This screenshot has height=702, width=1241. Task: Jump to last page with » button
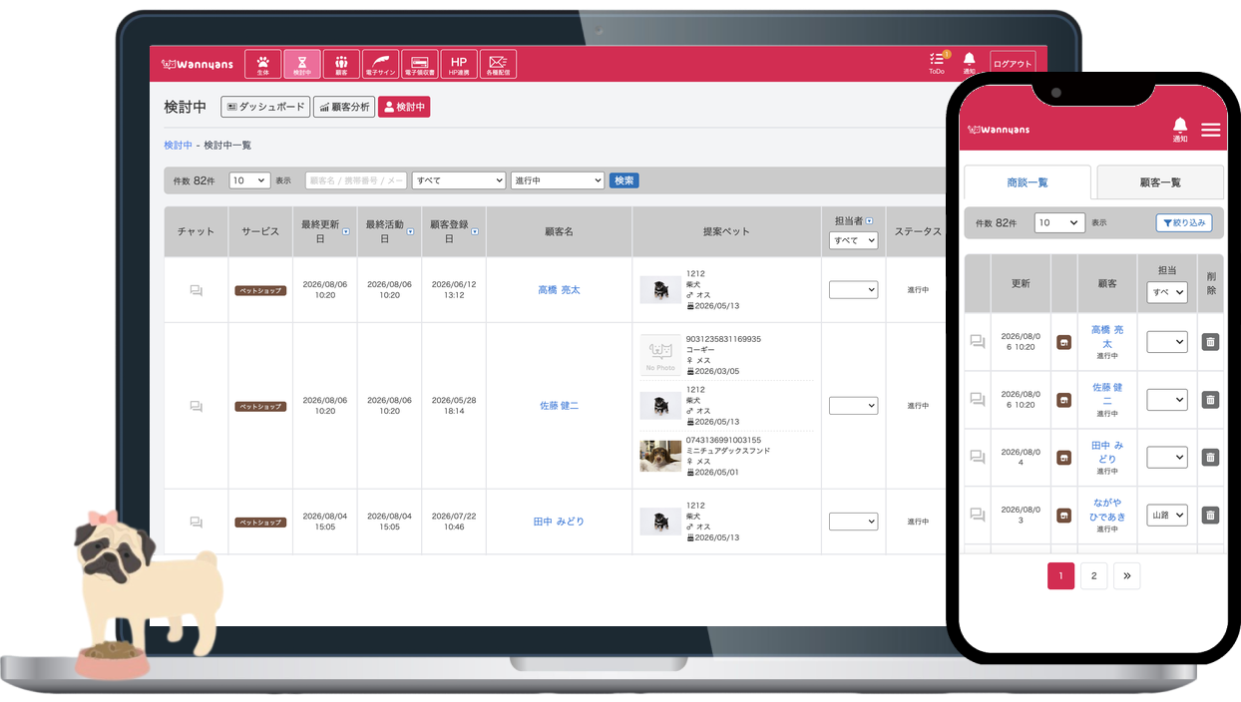click(x=1127, y=576)
